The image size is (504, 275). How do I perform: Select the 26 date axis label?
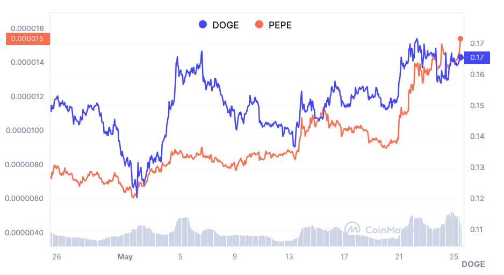pos(56,257)
